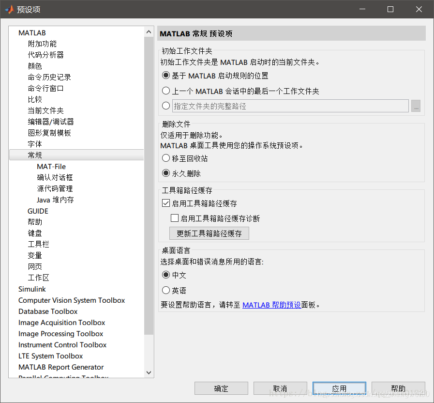
Task: Open 代码分析器 preferences
Action: [45, 55]
